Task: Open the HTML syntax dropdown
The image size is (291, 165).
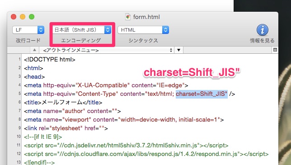Action: [x=143, y=30]
